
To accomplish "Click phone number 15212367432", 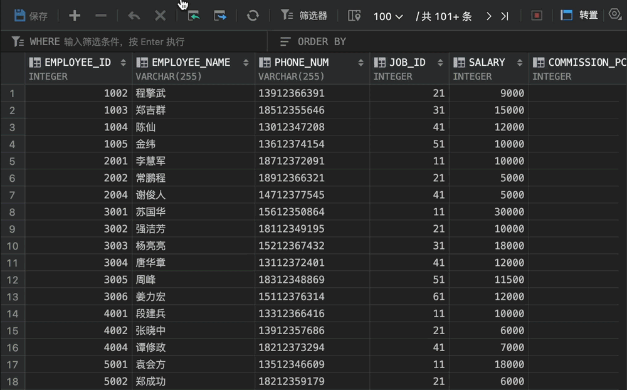I will pos(291,246).
